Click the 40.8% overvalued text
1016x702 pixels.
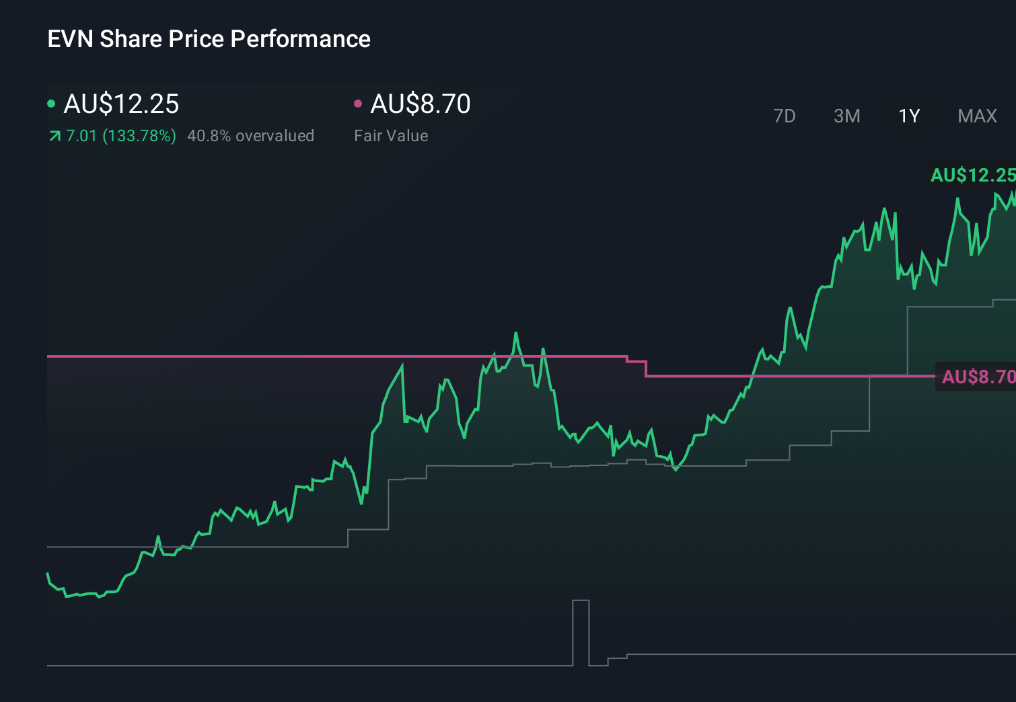click(251, 136)
